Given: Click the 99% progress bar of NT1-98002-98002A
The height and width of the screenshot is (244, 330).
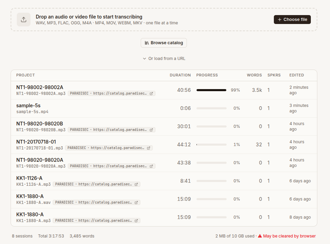Looking at the screenshot, I should [x=212, y=90].
